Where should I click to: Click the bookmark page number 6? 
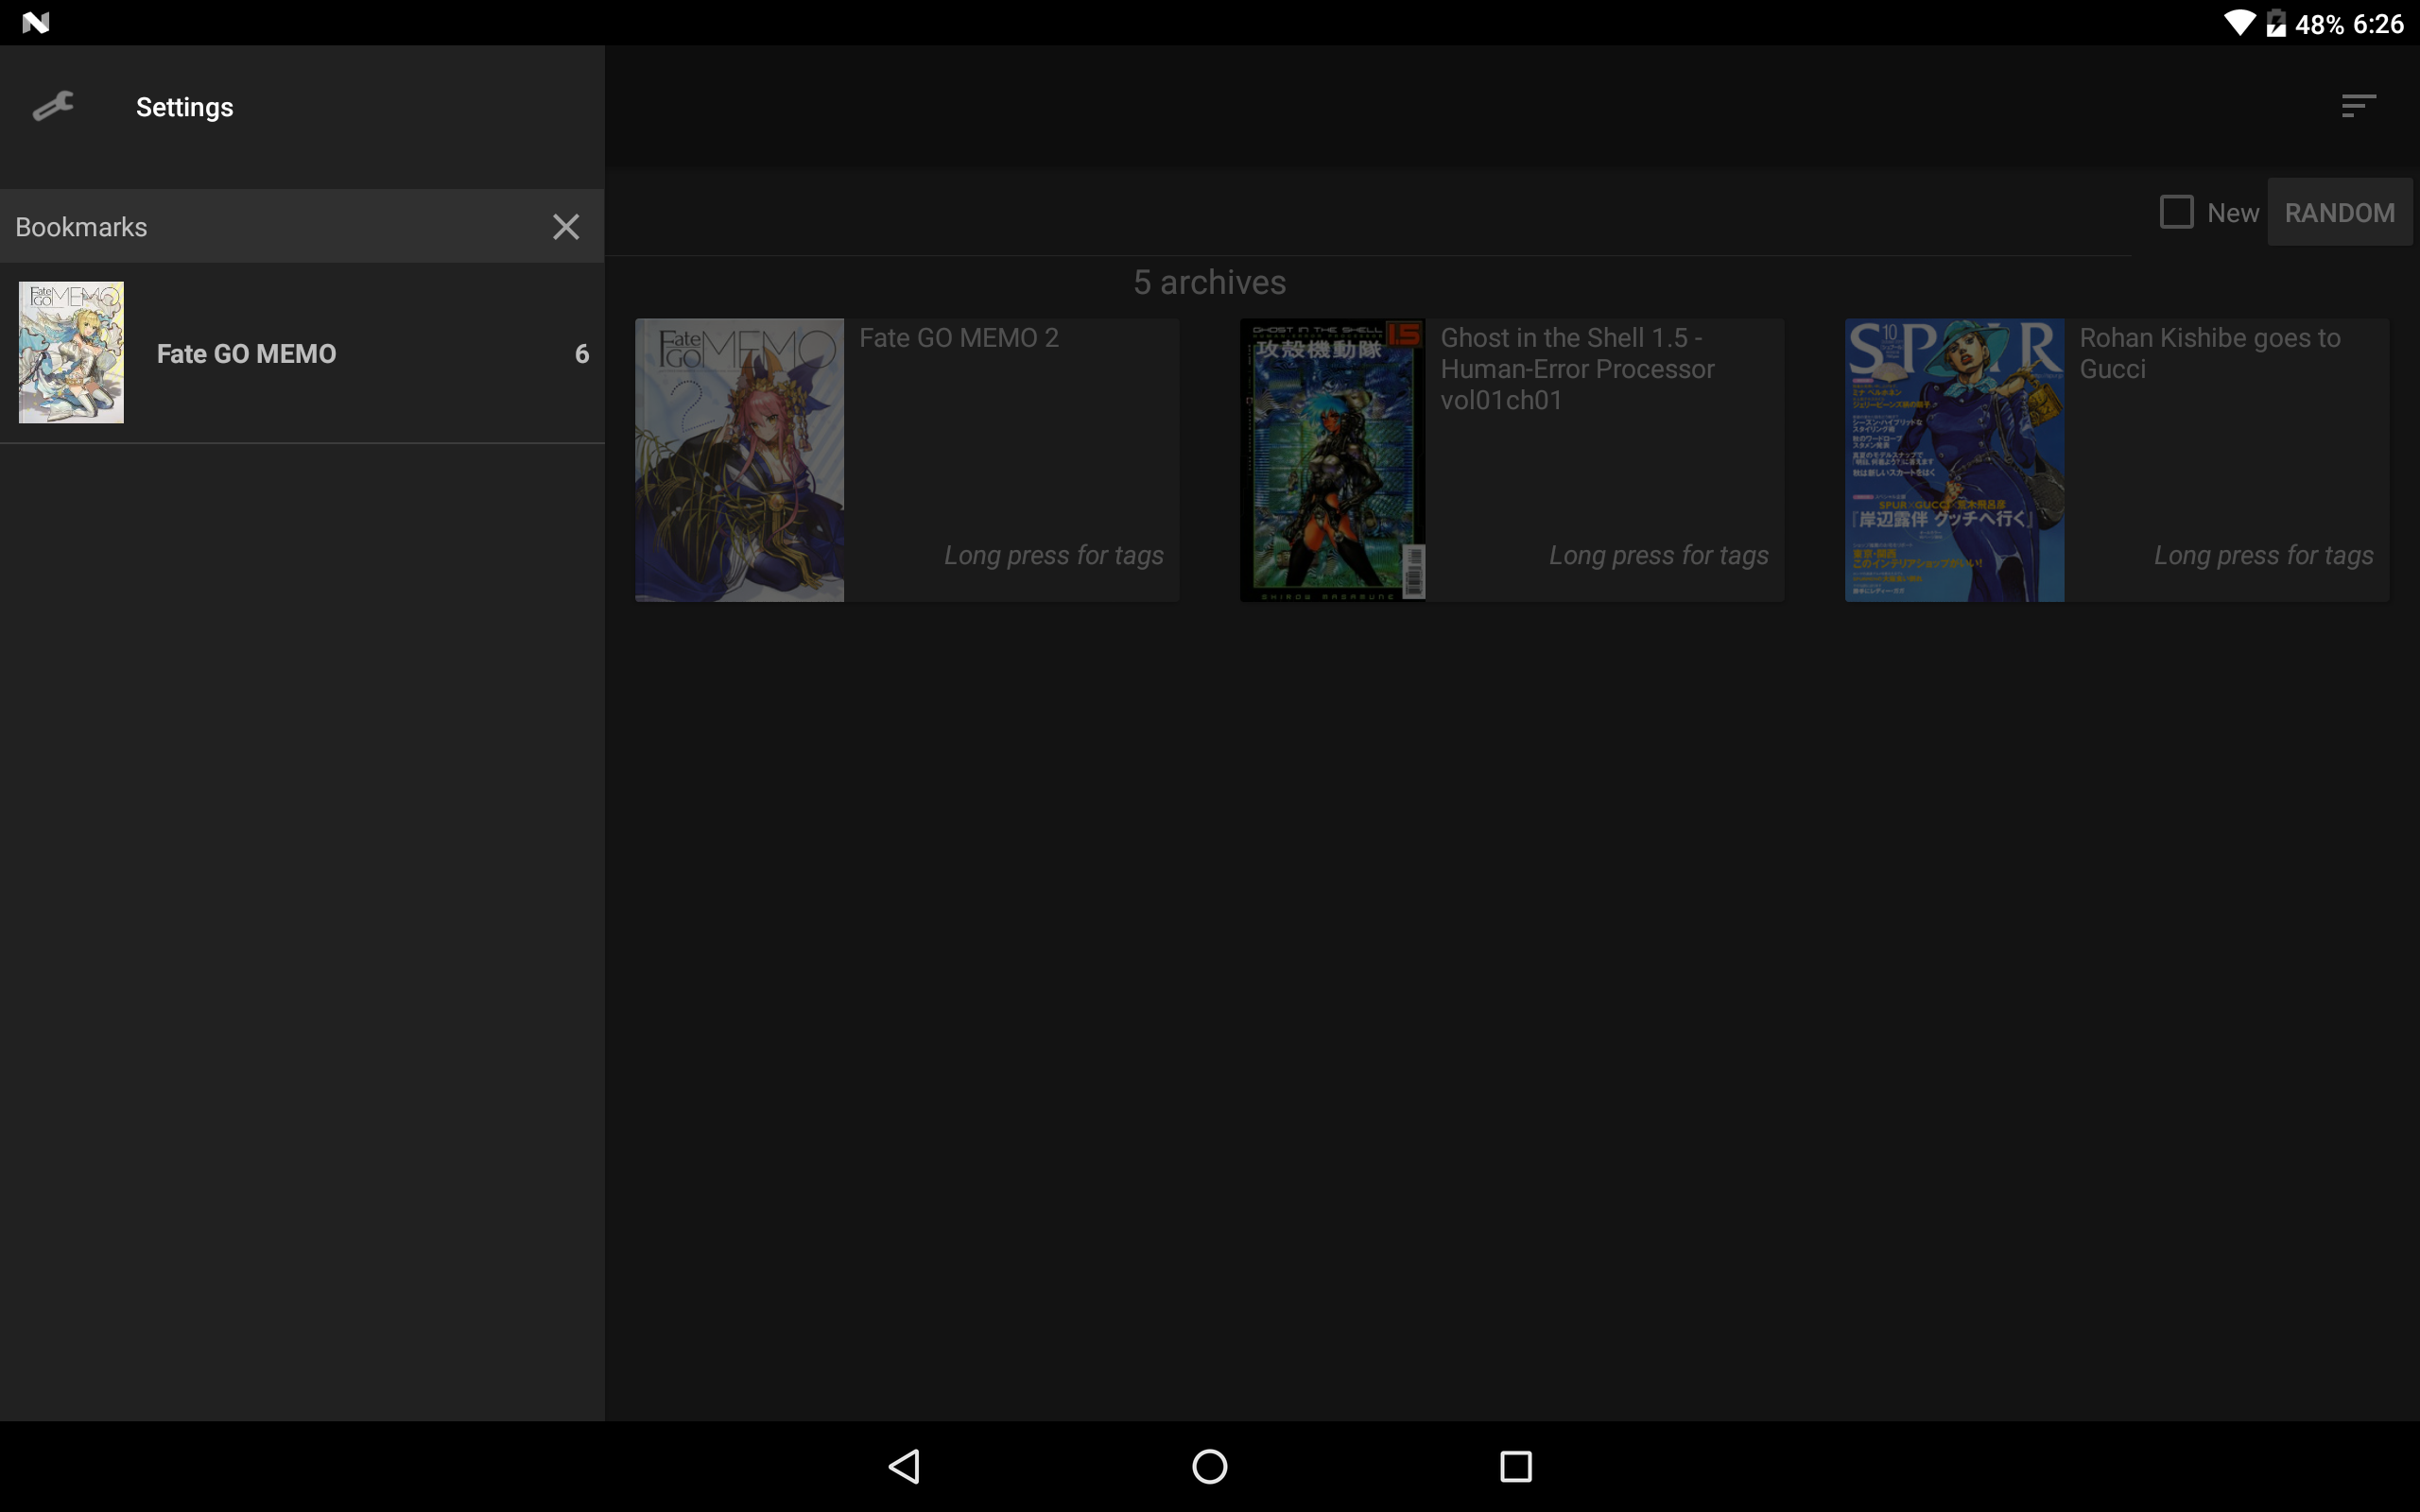click(581, 353)
